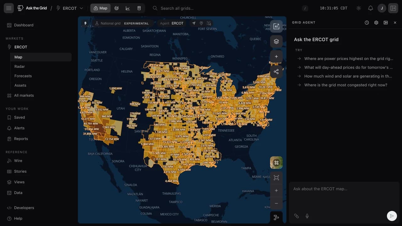Screen dimensions: 402x226
Task: Open Grid Agent chat history clock icon
Action: point(367,23)
